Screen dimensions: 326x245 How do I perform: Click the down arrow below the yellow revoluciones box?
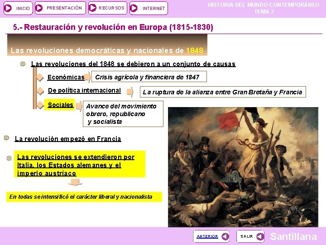[75, 182]
